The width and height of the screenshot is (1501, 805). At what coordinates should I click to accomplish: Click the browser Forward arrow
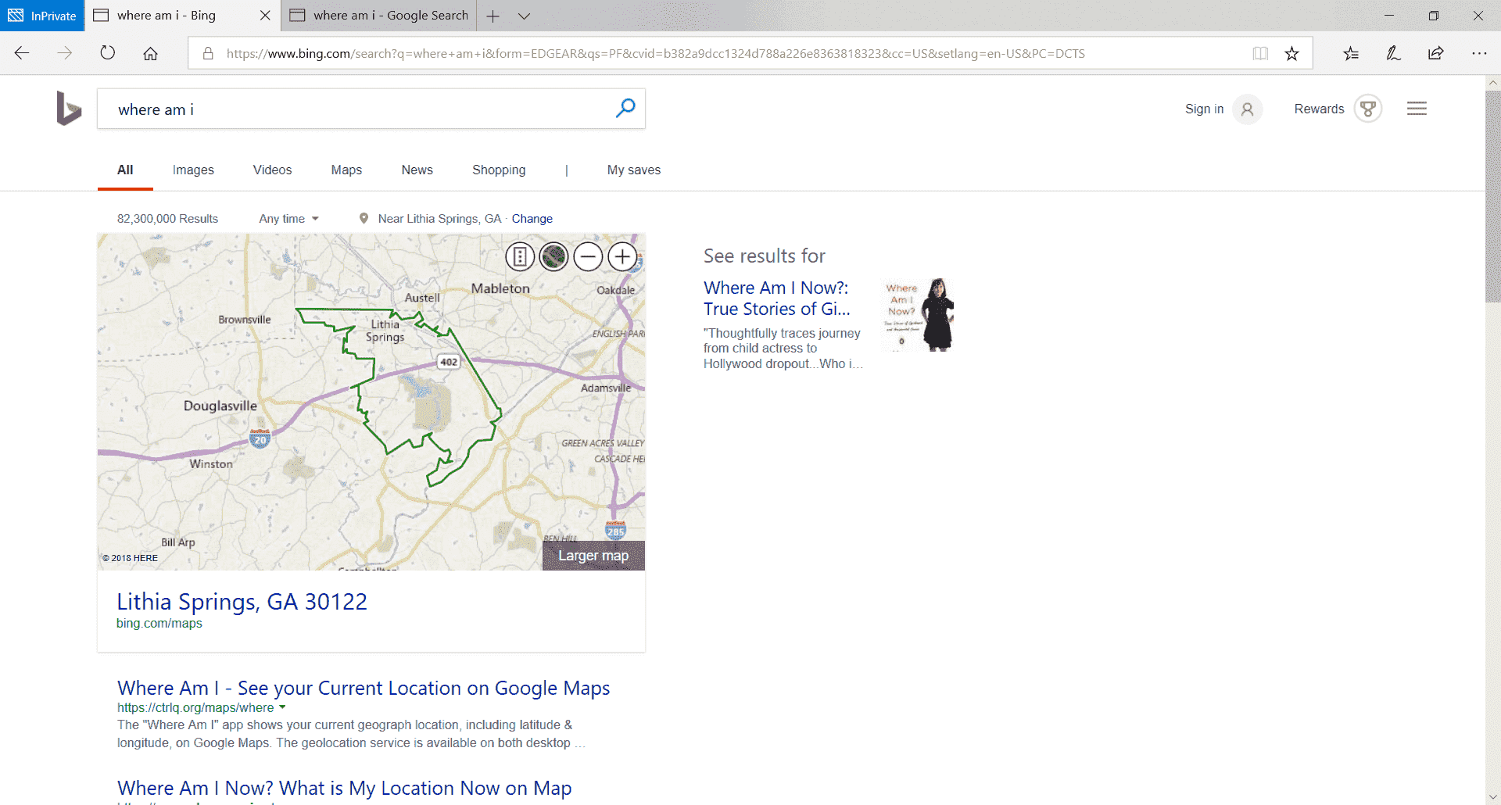click(x=65, y=53)
